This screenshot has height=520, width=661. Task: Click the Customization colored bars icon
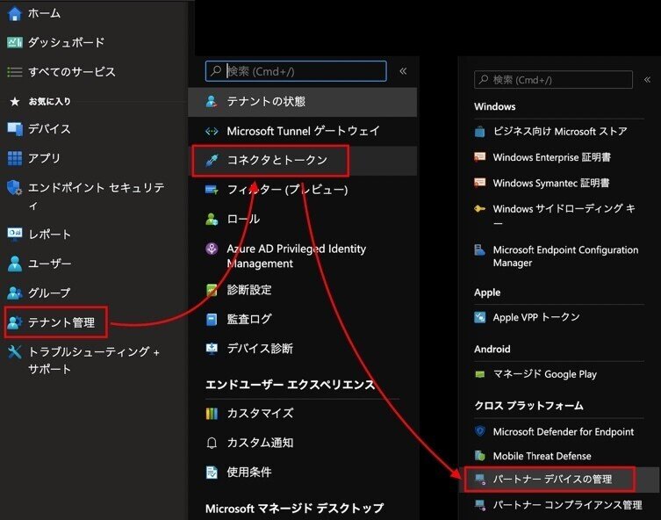[212, 414]
